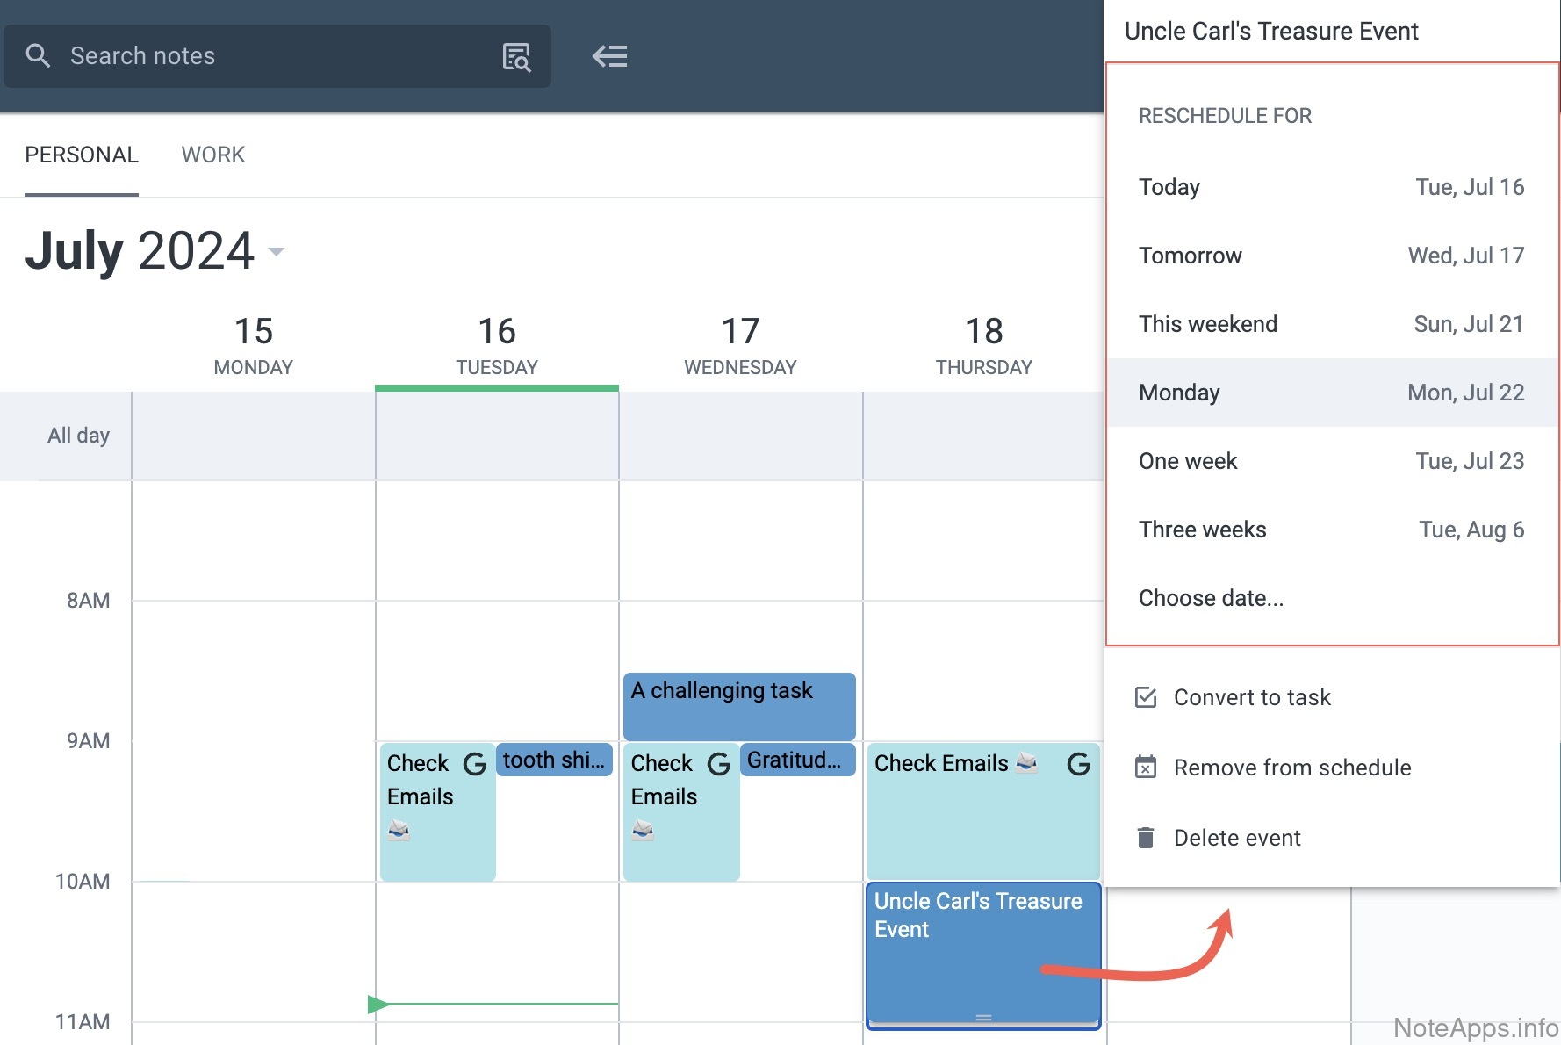The image size is (1561, 1045).
Task: Open the 'tooth shi...' event on Tuesday
Action: (554, 760)
